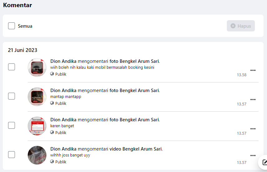Open the video thumbnail for 'wihhh joss' comment
This screenshot has width=267, height=172.
(x=37, y=155)
